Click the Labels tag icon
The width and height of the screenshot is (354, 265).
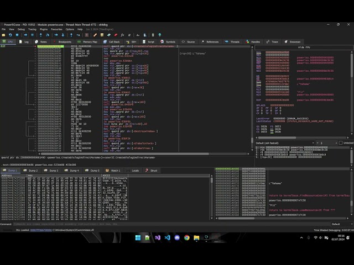tap(109, 35)
